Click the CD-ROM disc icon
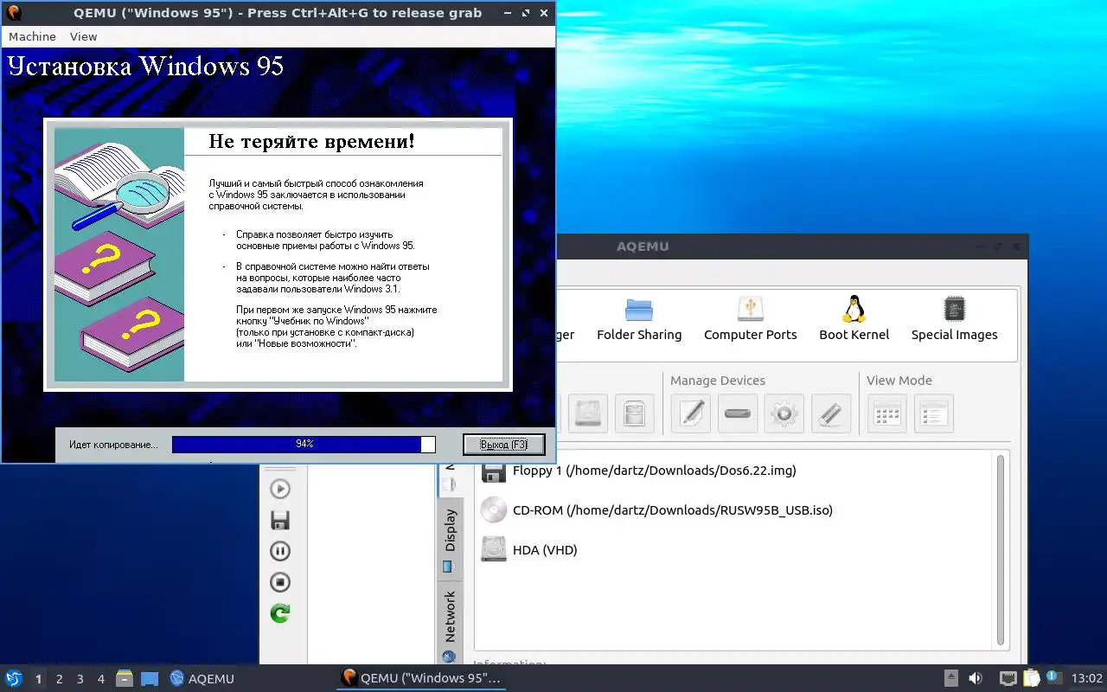 pos(494,510)
